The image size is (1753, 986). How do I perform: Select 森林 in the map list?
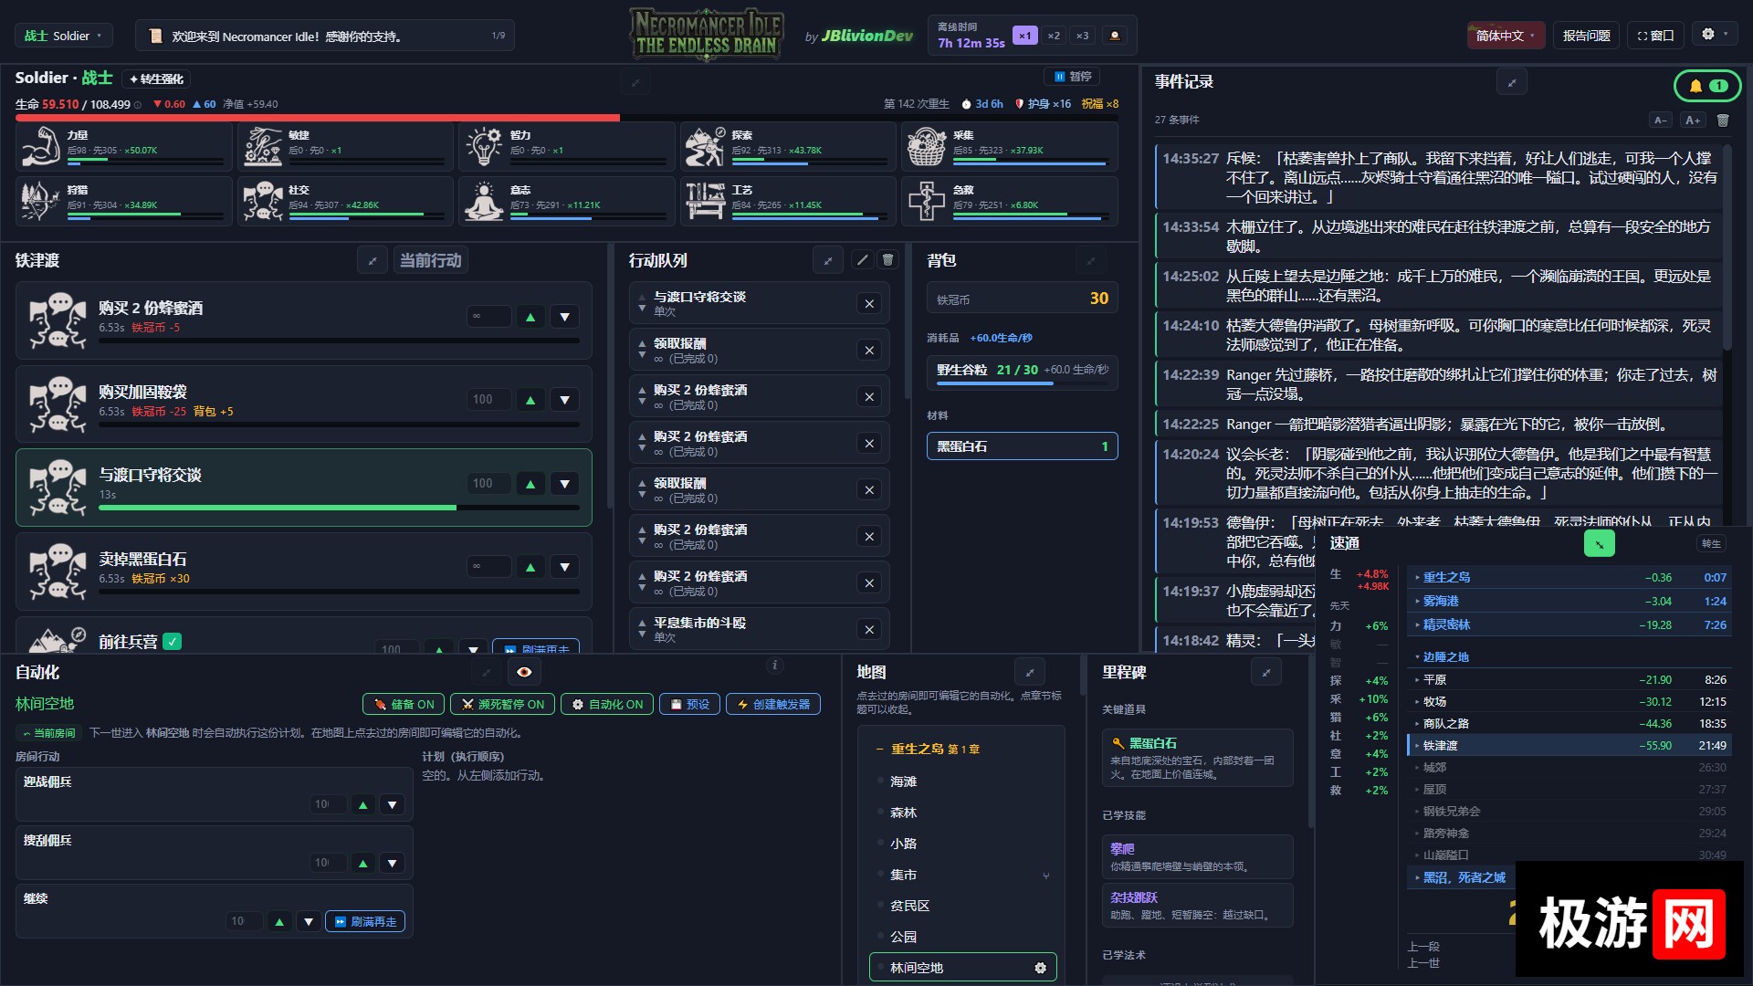[963, 813]
